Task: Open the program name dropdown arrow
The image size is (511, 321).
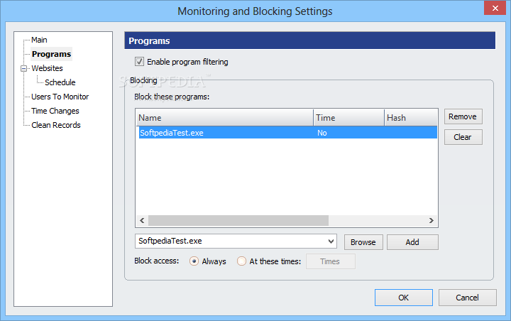Action: [331, 241]
